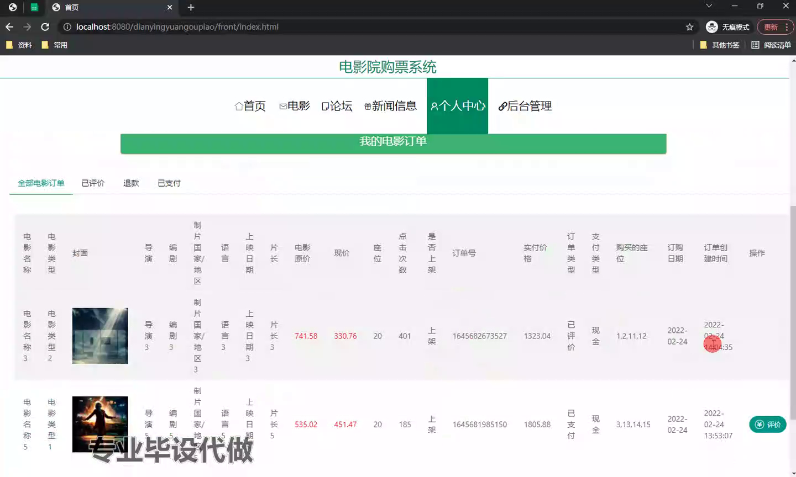Viewport: 796px width, 477px height.
Task: Click the 电影院购票系统 site title
Action: point(387,67)
